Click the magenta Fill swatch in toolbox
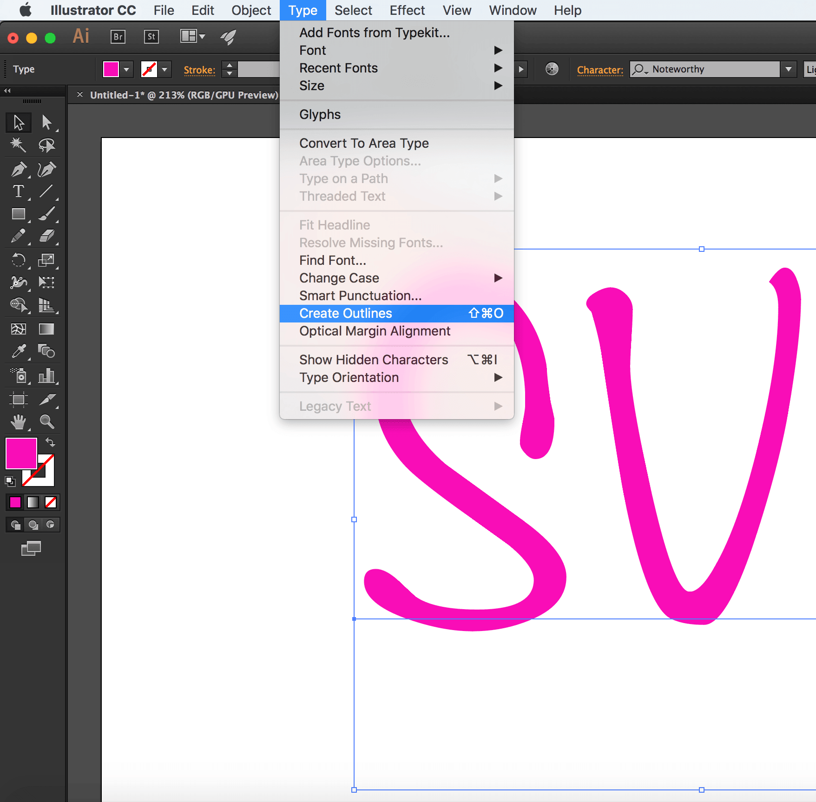This screenshot has height=802, width=816. coord(21,453)
